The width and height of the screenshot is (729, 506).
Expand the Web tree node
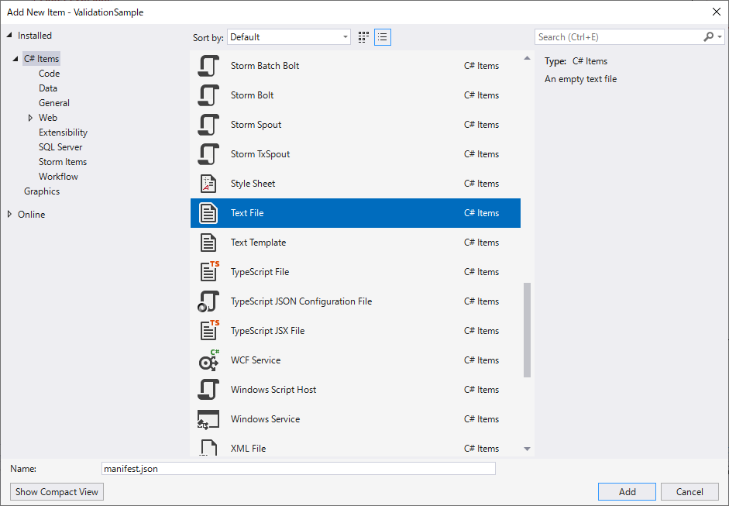[30, 118]
